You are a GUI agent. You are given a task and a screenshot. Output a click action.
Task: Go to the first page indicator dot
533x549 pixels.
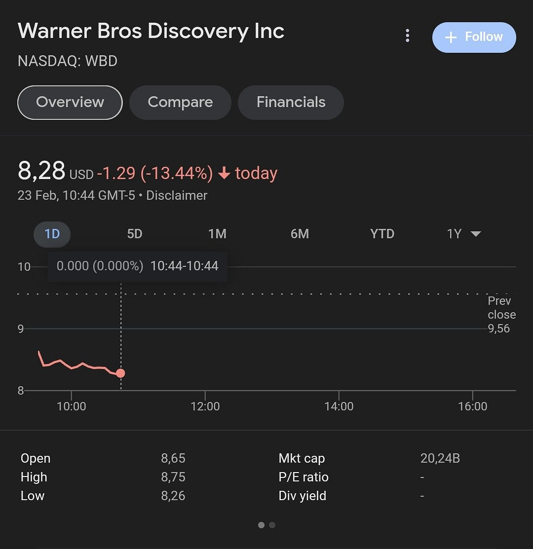pos(261,525)
